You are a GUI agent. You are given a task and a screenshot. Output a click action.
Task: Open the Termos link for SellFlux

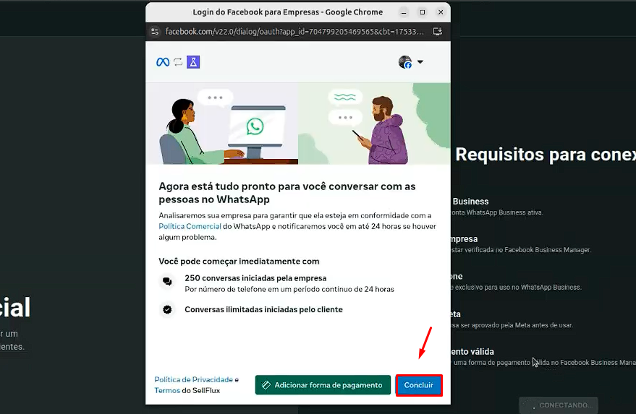point(168,390)
